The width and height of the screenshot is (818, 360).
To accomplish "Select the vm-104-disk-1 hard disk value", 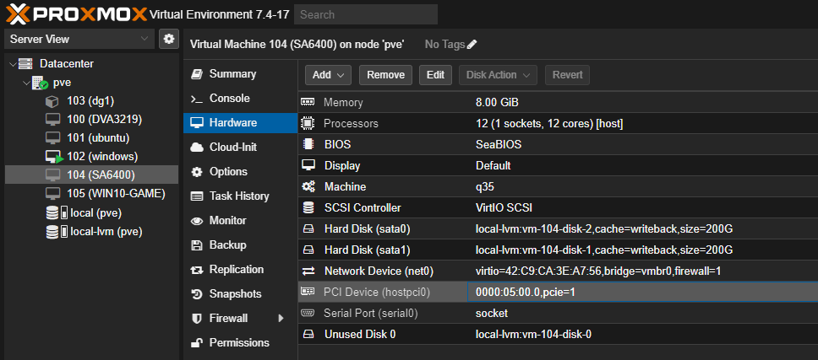I will pos(604,250).
